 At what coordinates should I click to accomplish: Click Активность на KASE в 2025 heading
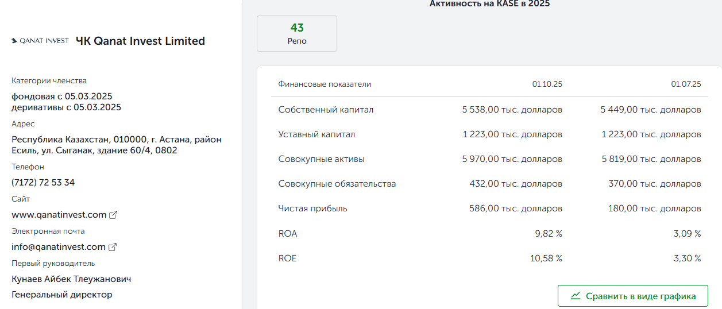489,4
